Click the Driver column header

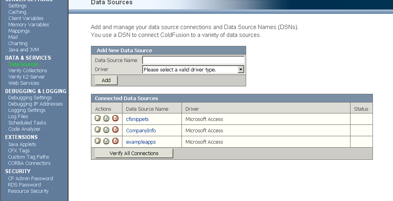[x=192, y=109]
